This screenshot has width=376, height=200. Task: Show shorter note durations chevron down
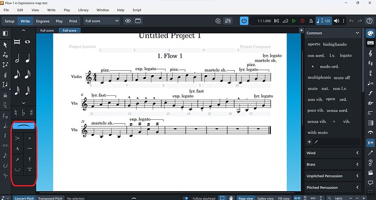click(23, 103)
